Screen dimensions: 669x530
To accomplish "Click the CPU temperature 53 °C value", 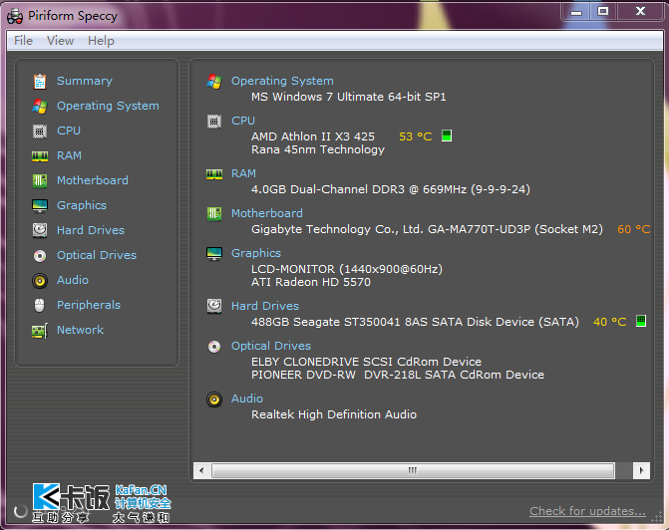I will pyautogui.click(x=416, y=136).
